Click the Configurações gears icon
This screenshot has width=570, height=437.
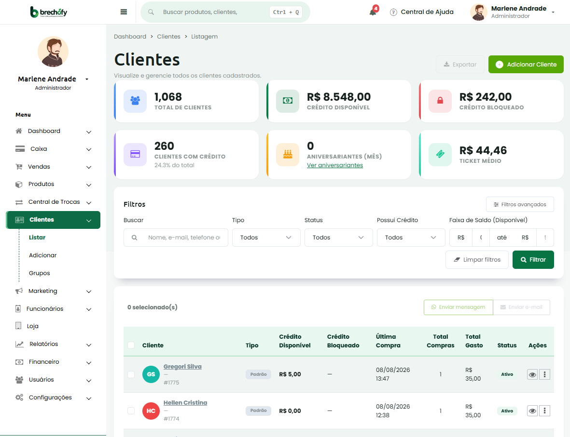click(x=19, y=397)
